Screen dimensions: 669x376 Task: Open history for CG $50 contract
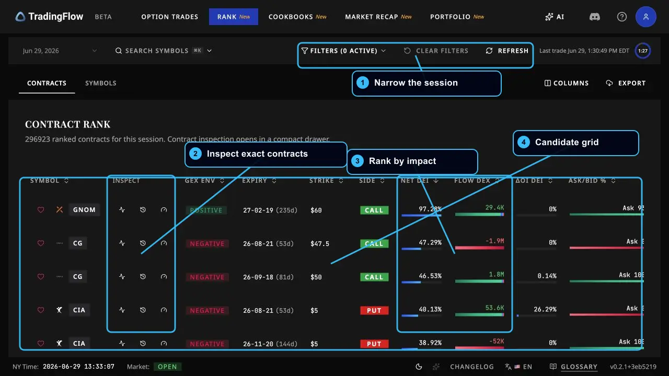point(143,277)
